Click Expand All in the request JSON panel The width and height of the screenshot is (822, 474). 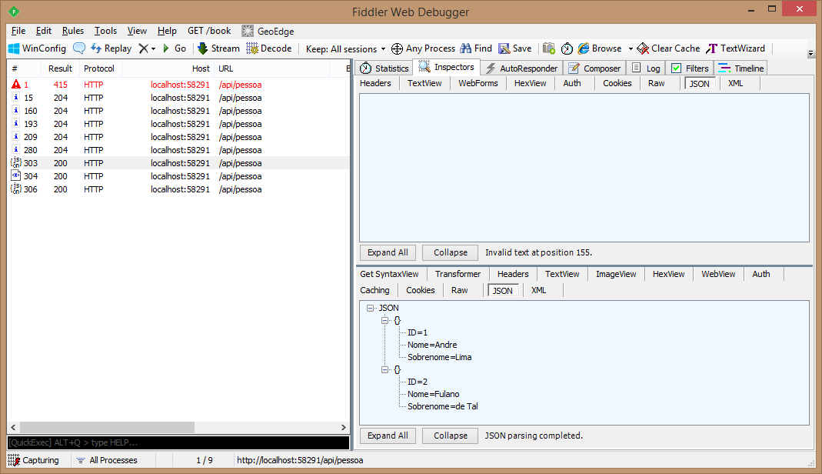pos(388,252)
